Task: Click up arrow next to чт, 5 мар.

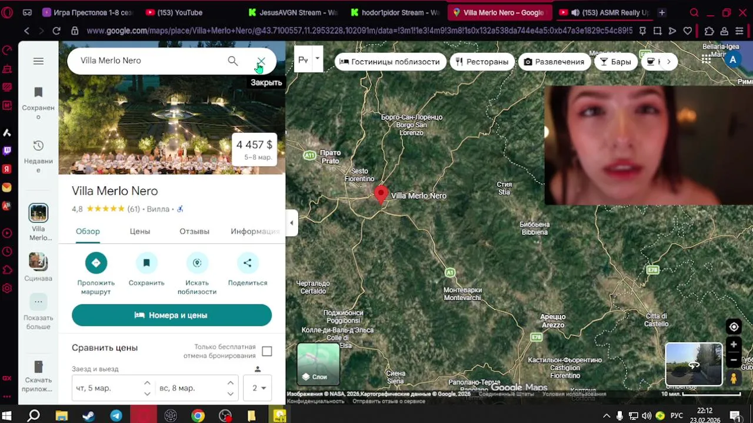Action: click(147, 383)
